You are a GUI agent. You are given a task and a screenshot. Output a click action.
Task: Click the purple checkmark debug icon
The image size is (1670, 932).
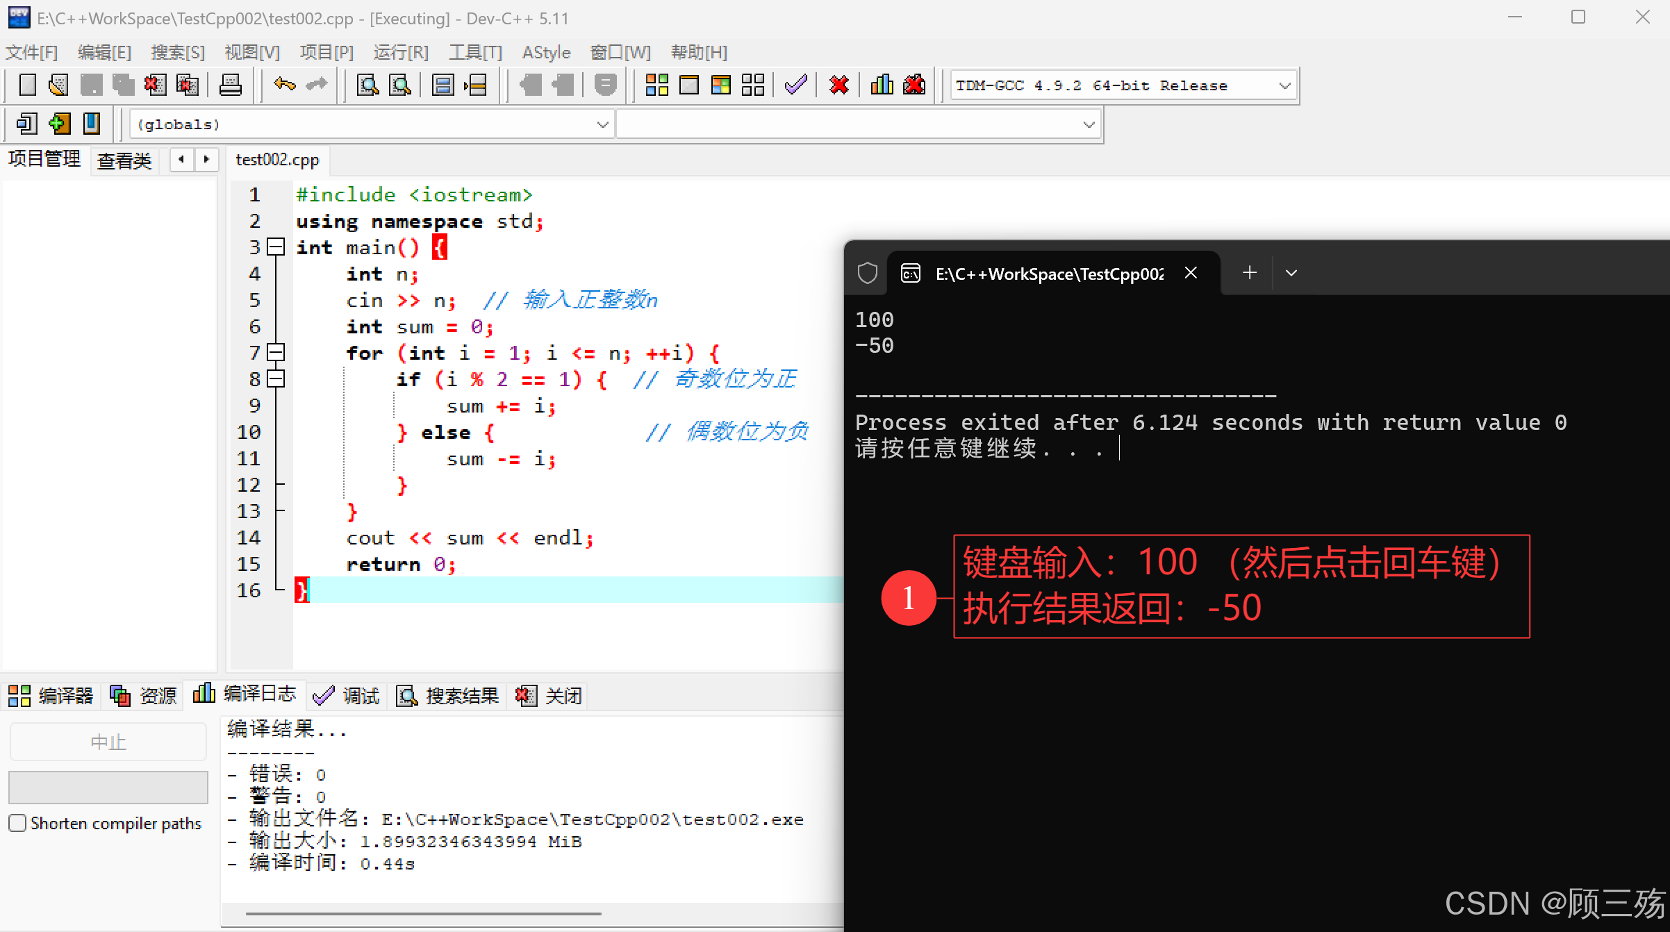796,85
